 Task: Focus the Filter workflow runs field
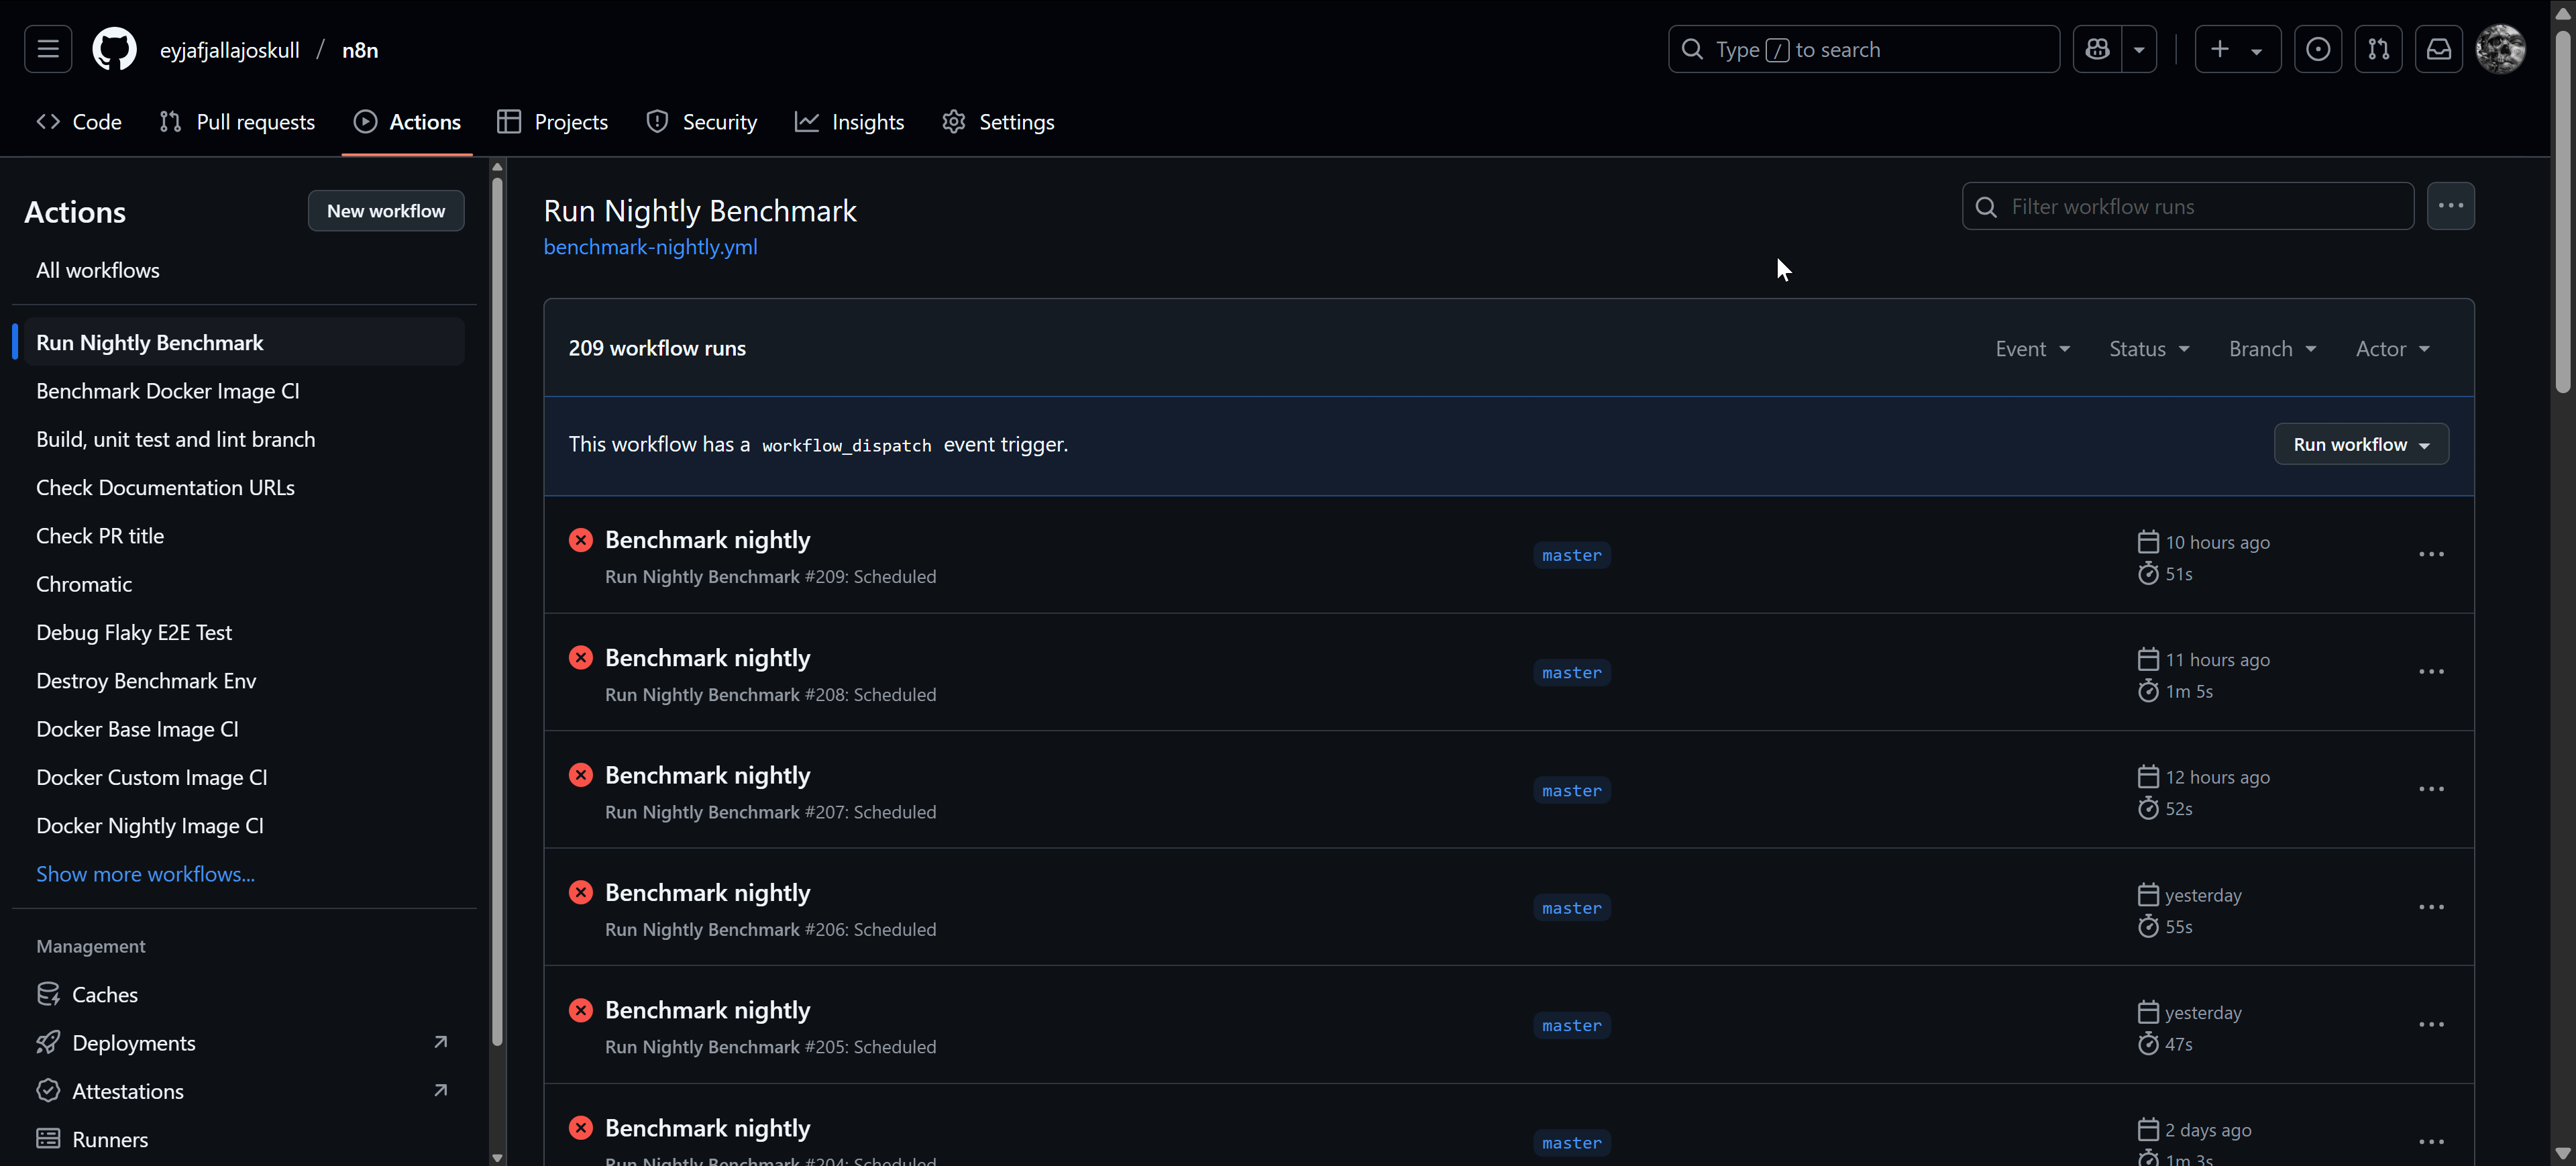coord(2188,206)
